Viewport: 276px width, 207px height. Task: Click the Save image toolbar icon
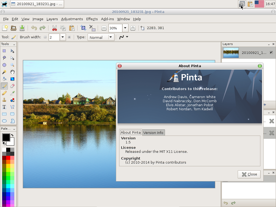coord(22,28)
